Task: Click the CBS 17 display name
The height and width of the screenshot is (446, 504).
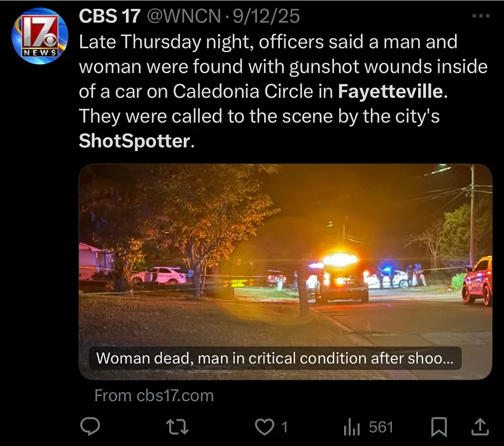Action: click(109, 16)
